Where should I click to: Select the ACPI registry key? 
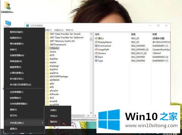(x=52, y=55)
